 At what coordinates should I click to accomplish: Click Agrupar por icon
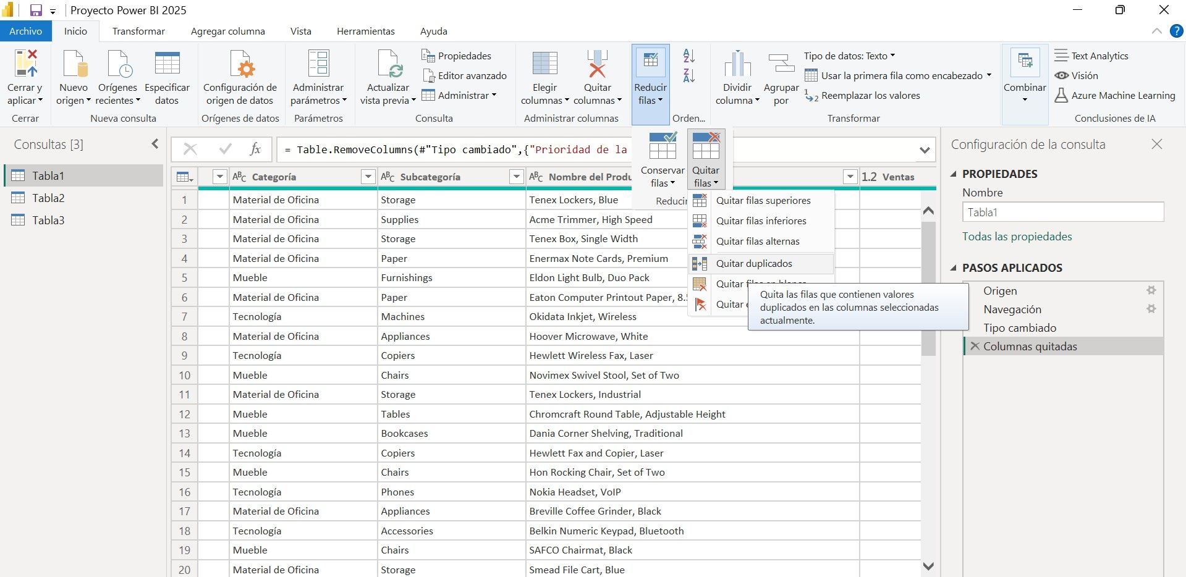click(x=781, y=63)
